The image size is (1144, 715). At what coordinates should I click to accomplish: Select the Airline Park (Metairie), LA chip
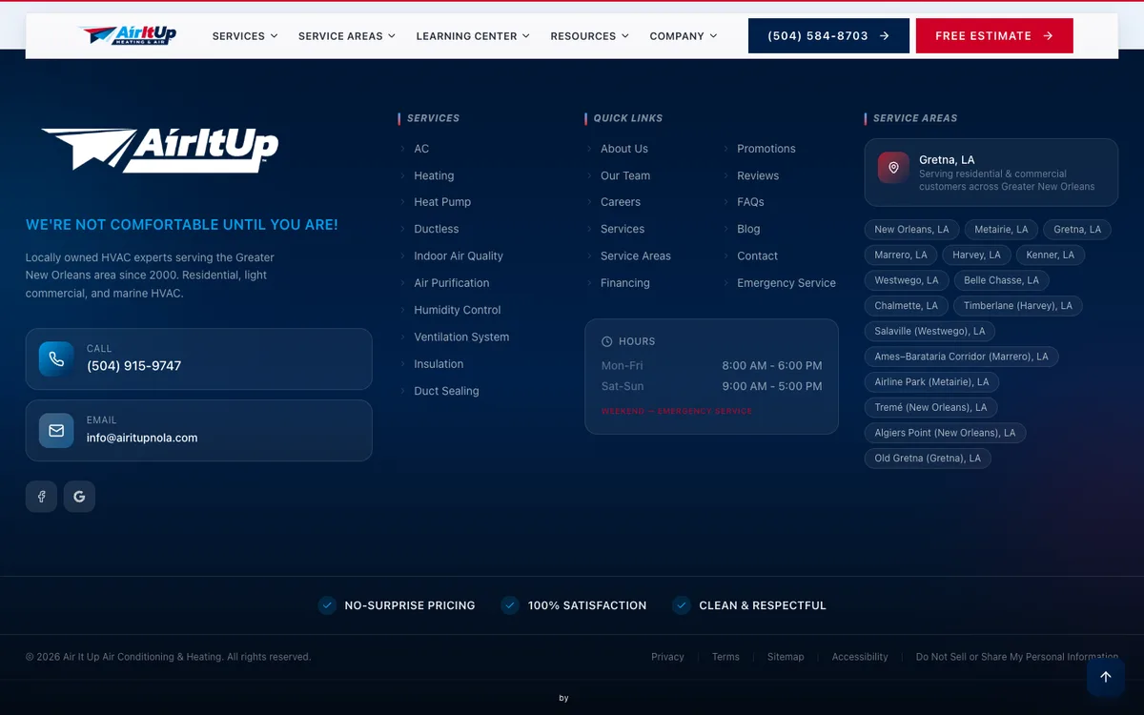tap(932, 382)
